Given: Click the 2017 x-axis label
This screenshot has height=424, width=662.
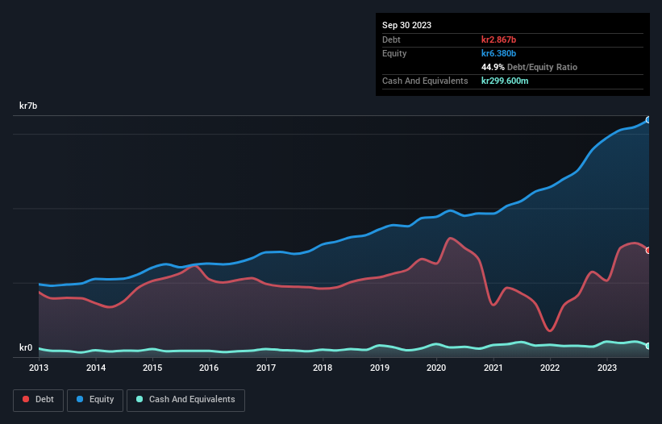Looking at the screenshot, I should pyautogui.click(x=266, y=368).
